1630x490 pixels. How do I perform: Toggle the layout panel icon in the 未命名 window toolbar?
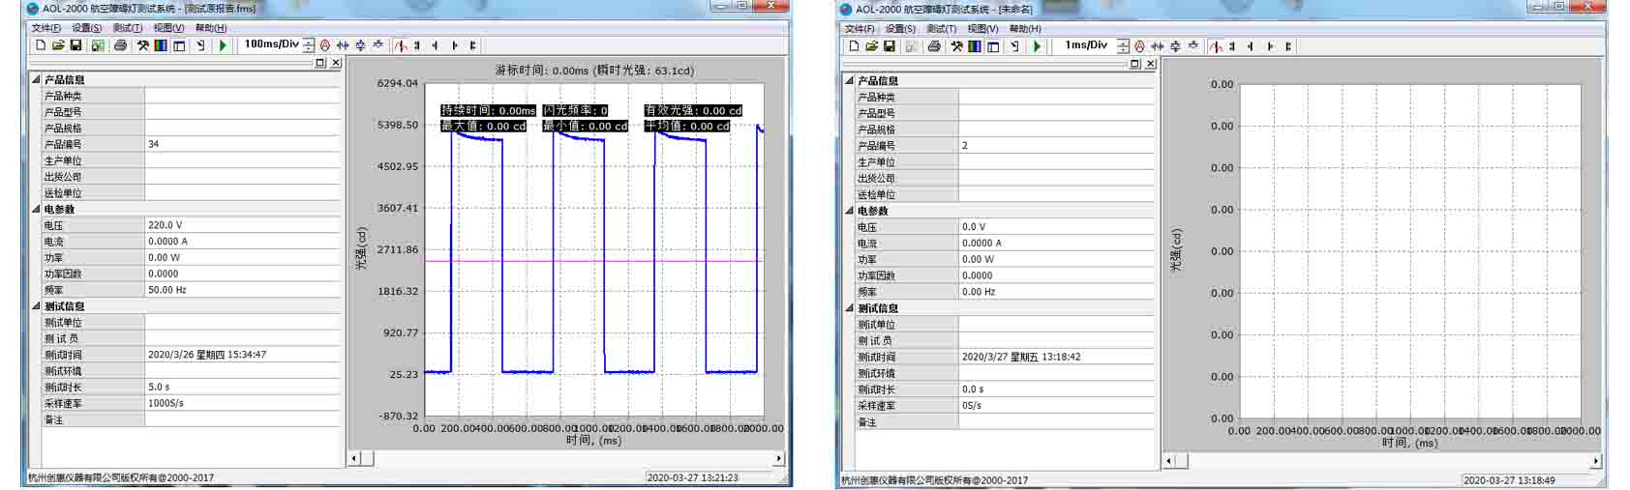pos(993,46)
